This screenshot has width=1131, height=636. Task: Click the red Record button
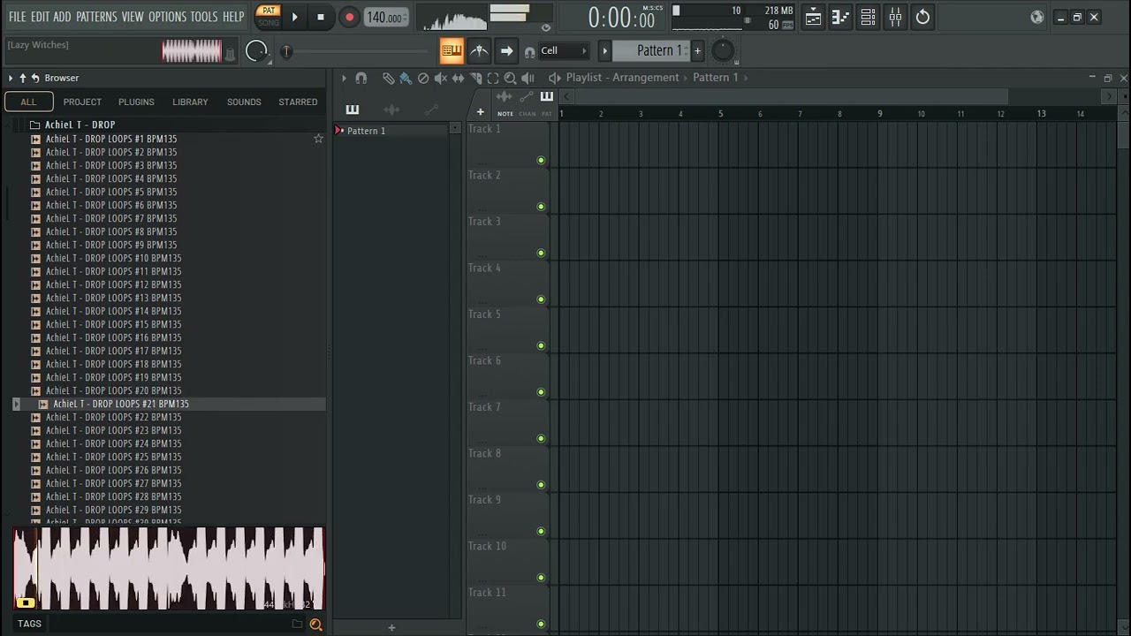[x=349, y=17]
